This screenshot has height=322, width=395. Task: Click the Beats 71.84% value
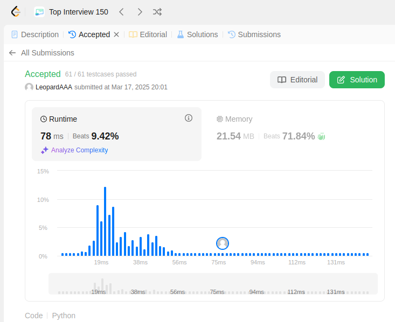coord(289,136)
